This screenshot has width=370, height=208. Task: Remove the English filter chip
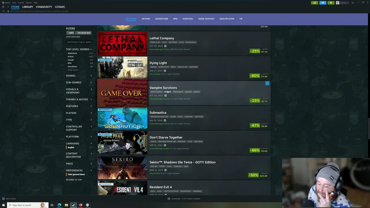point(71,33)
